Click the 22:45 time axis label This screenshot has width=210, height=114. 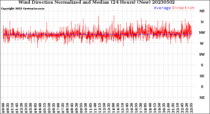[182, 108]
